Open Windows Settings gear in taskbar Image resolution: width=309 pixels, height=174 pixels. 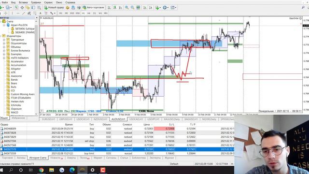[92, 170]
